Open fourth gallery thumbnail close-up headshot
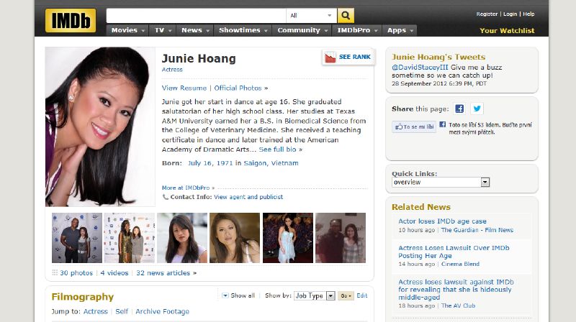Screen dimensions: 576x322 (235, 238)
